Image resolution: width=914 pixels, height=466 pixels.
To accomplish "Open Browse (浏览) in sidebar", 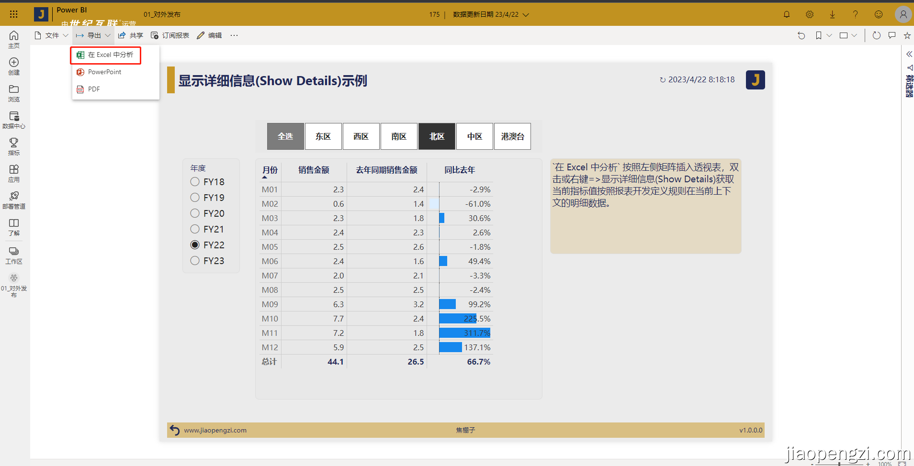I will point(14,93).
